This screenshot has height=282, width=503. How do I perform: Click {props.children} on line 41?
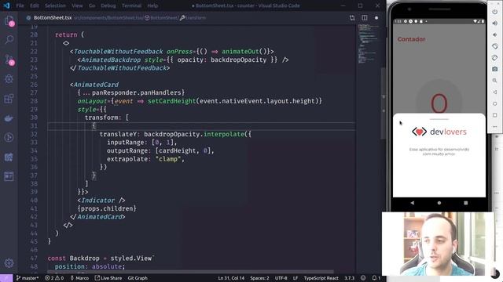(x=107, y=208)
